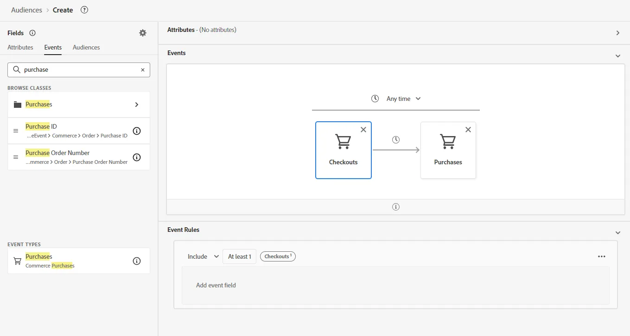
Task: Show info for Purchases event type
Action: pos(137,261)
